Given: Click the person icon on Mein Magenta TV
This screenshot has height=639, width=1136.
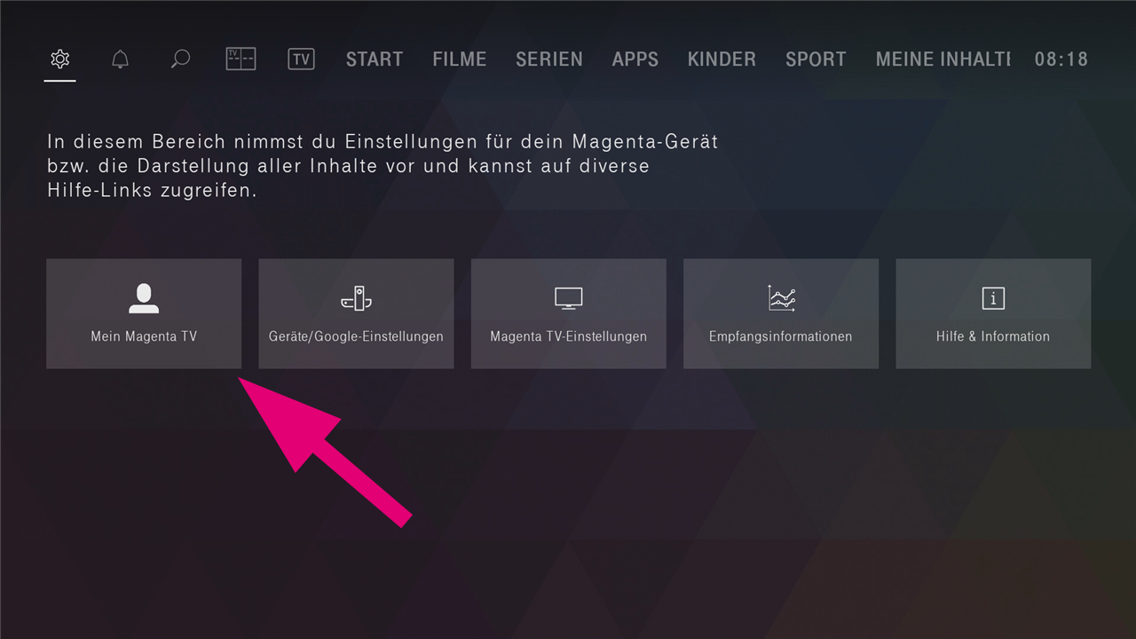Looking at the screenshot, I should (143, 298).
